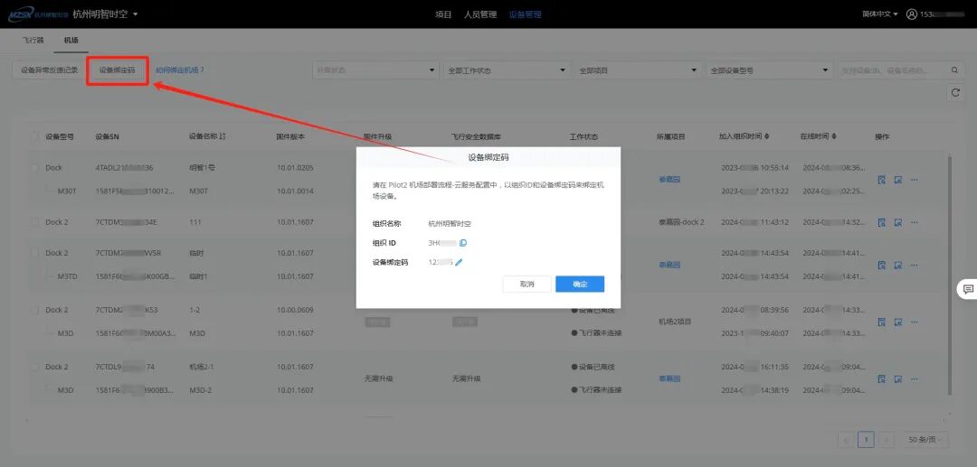Open more options (…) for 临时 row
Viewport: 977px width, 467px height.
coord(915,265)
